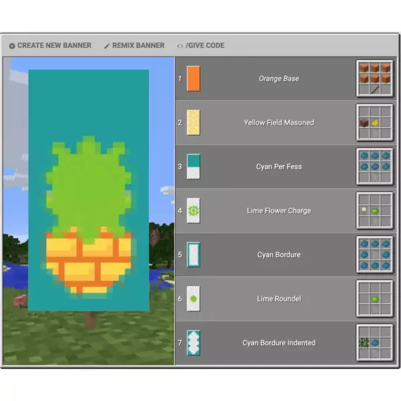Select the Cyan Bordure Indented pattern thumbnail
401x401 pixels.
193,343
